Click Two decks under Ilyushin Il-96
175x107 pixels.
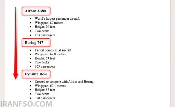coord(42,94)
